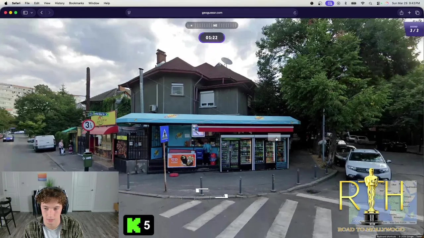The height and width of the screenshot is (238, 424).
Task: Open the File menu
Action: click(27, 3)
